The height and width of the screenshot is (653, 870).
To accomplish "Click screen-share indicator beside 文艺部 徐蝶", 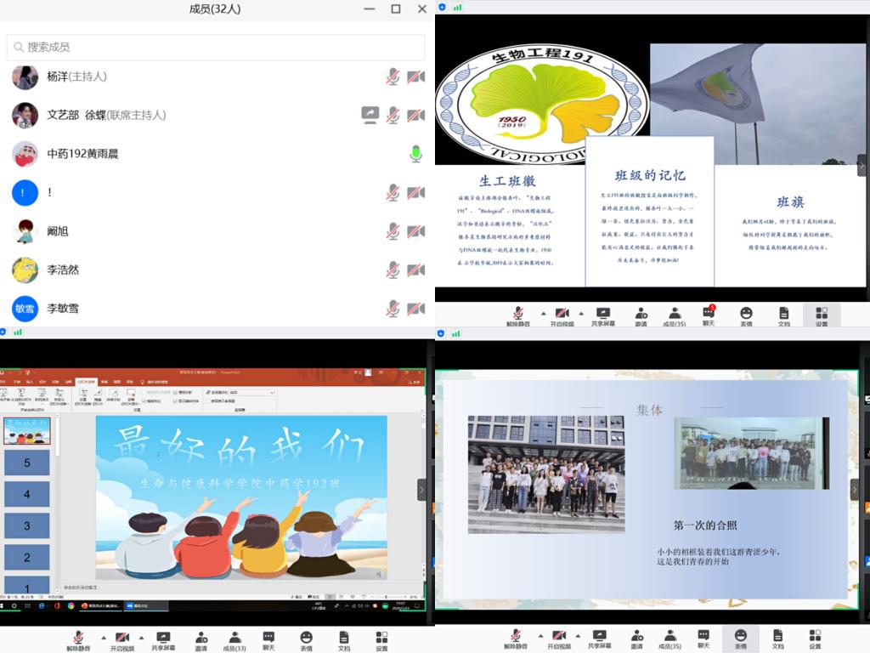I will tap(370, 115).
